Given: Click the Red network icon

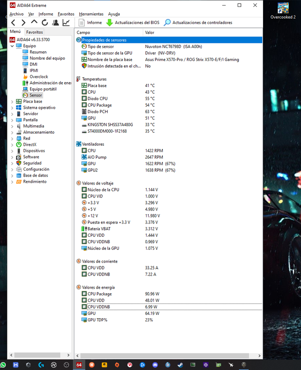Looking at the screenshot, I should [x=19, y=138].
